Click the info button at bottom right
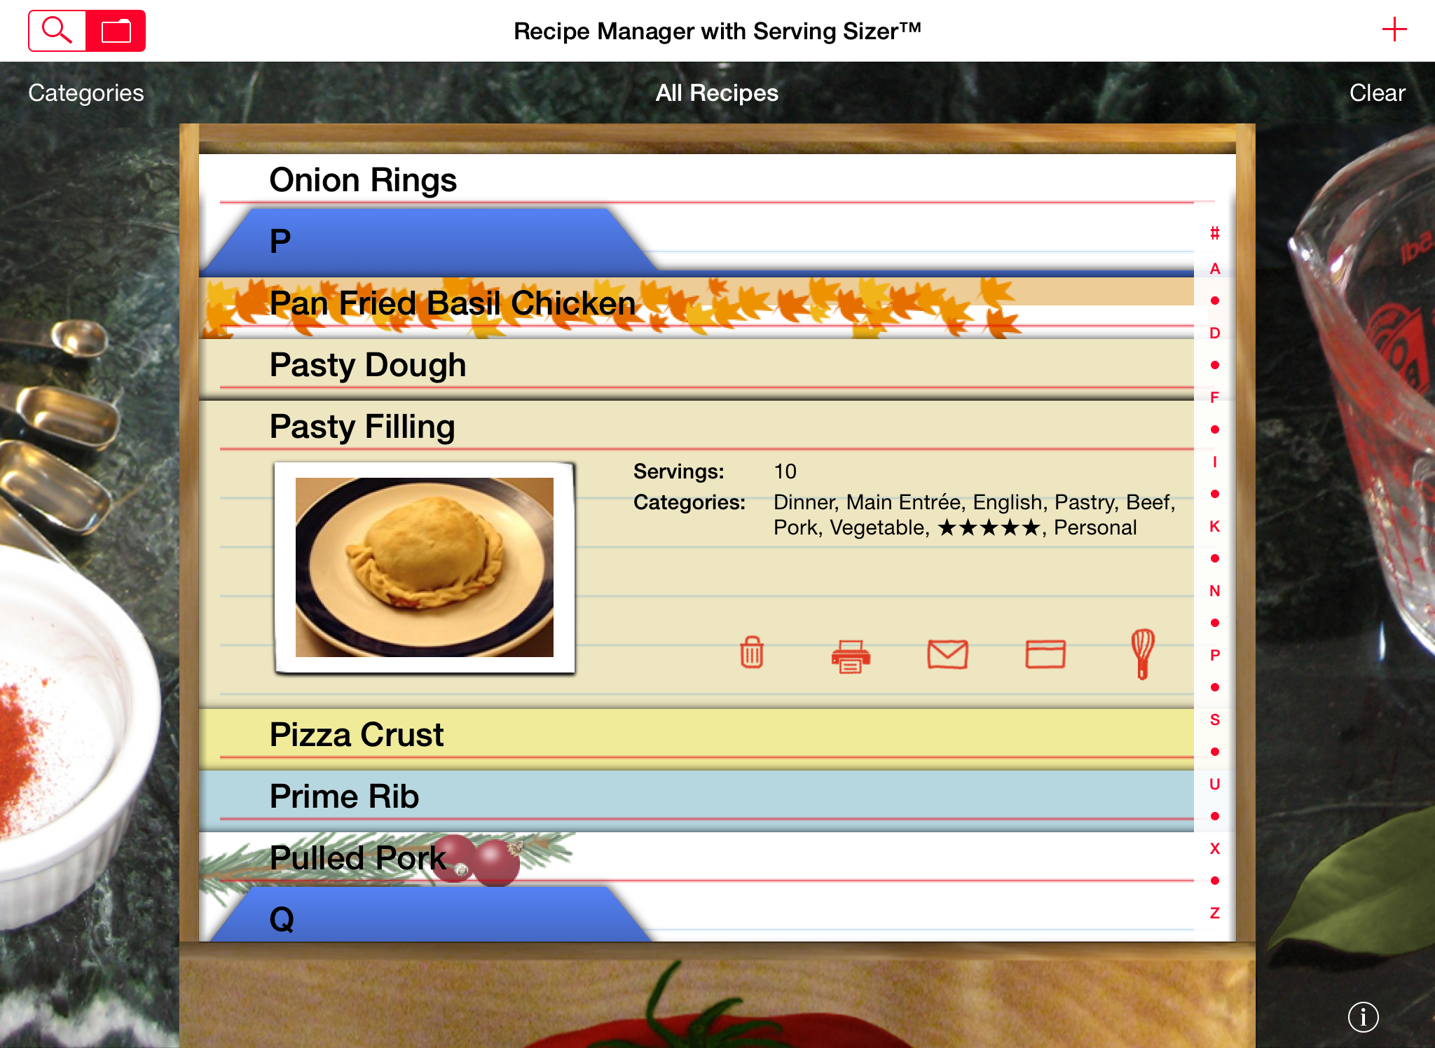Screen dimensions: 1435x1048 tap(1363, 1018)
